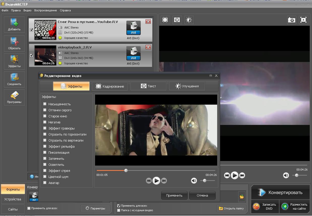Enable the Цветной шум effect

click(45, 177)
